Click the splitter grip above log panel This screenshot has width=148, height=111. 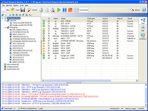pos(74,83)
